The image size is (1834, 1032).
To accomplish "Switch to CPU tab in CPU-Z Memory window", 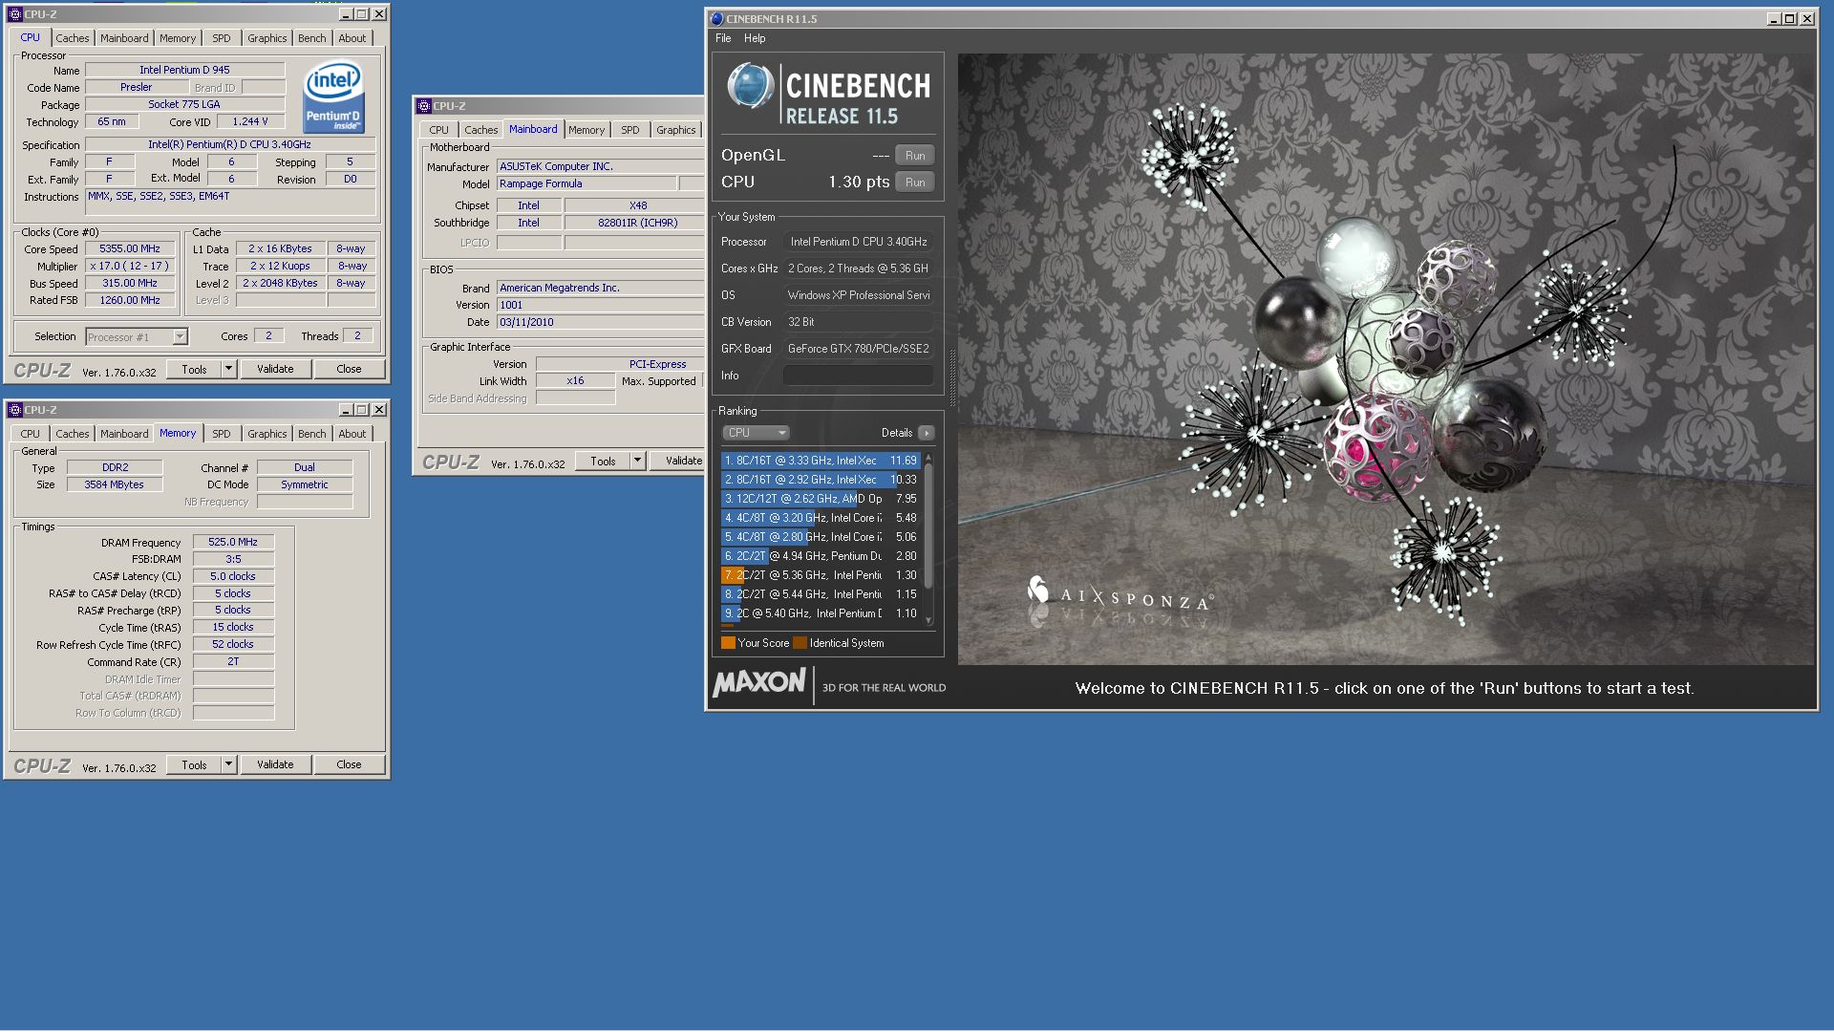I will coord(31,434).
